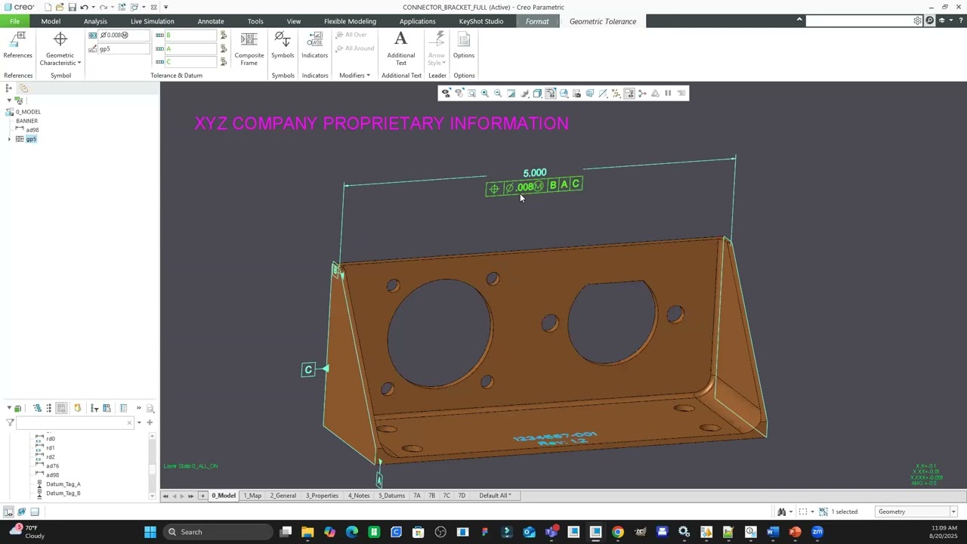This screenshot has width=967, height=544.
Task: Select ad98 in the detail tree
Action: click(32, 130)
